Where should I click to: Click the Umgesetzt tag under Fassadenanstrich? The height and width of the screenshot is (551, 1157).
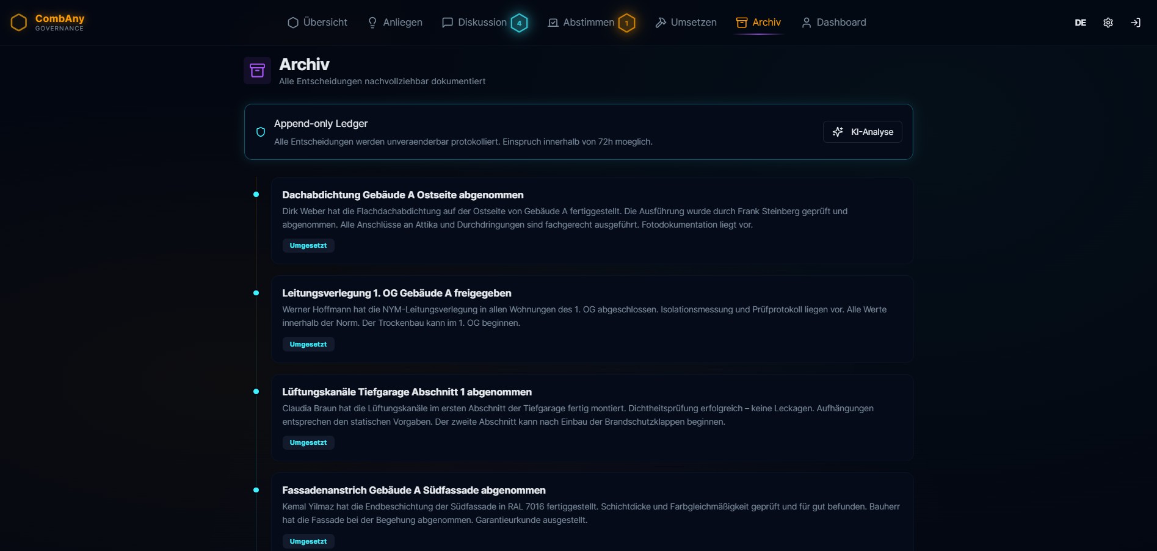point(308,541)
